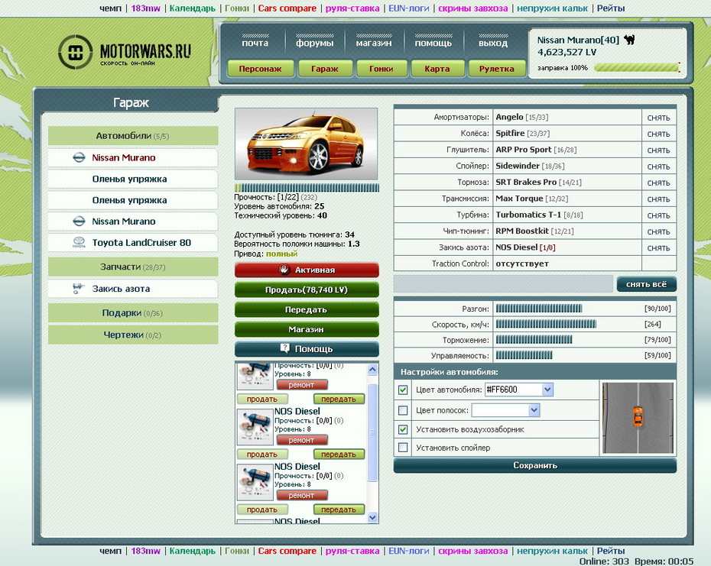Remove the Max Torque transmission
The width and height of the screenshot is (711, 566).
pyautogui.click(x=658, y=199)
